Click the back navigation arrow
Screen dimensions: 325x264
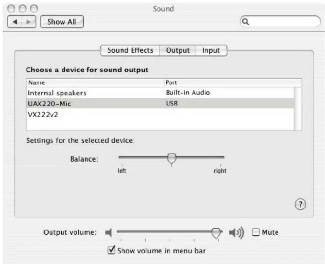(14, 22)
